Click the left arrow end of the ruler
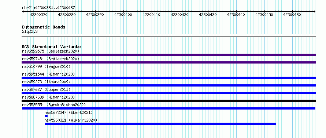 click(23, 12)
